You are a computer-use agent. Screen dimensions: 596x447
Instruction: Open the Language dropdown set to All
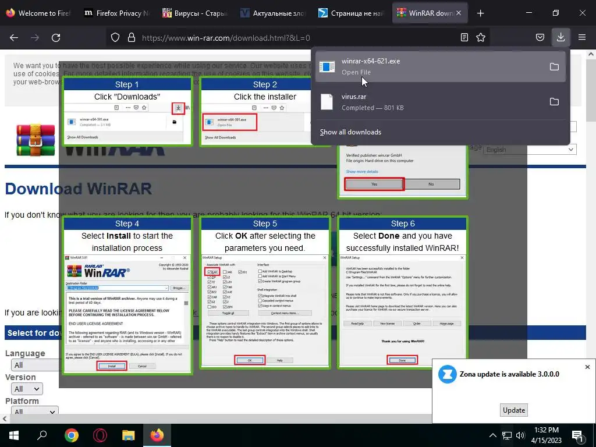[x=35, y=366]
